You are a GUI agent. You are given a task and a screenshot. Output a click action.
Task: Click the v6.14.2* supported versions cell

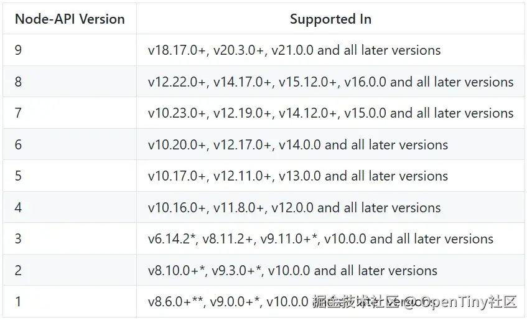[330, 238]
